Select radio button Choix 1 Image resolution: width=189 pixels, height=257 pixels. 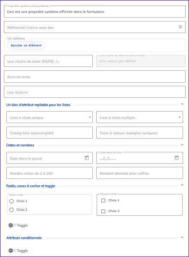click(12, 201)
